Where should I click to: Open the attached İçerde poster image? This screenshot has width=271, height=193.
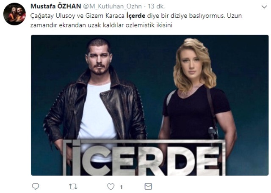pos(149,105)
